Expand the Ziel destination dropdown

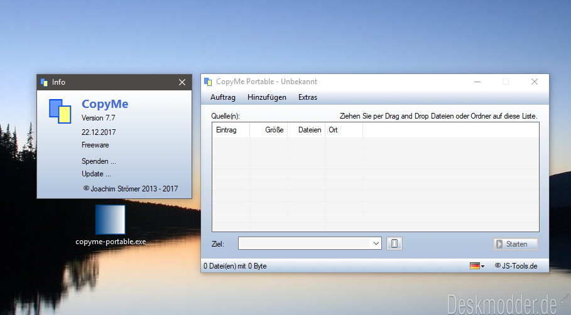[376, 243]
